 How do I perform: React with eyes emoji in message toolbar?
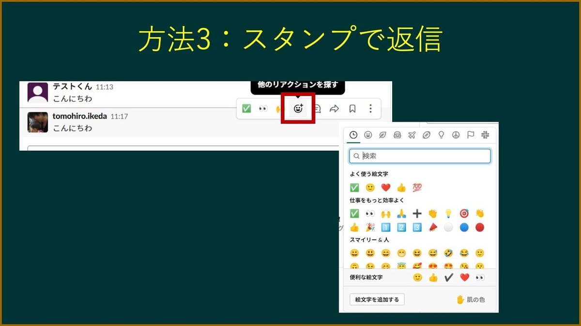point(263,109)
